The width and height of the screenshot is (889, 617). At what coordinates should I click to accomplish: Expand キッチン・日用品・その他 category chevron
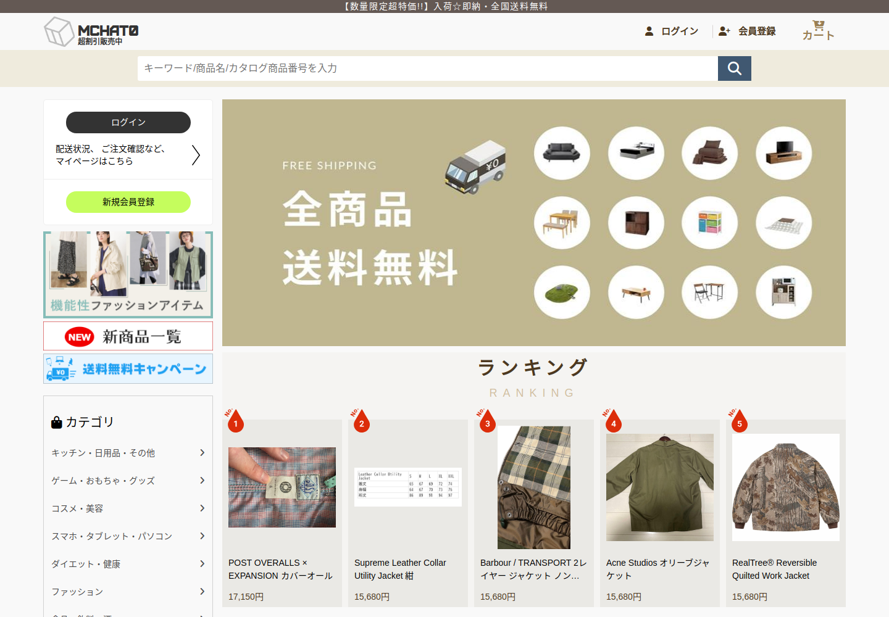202,453
